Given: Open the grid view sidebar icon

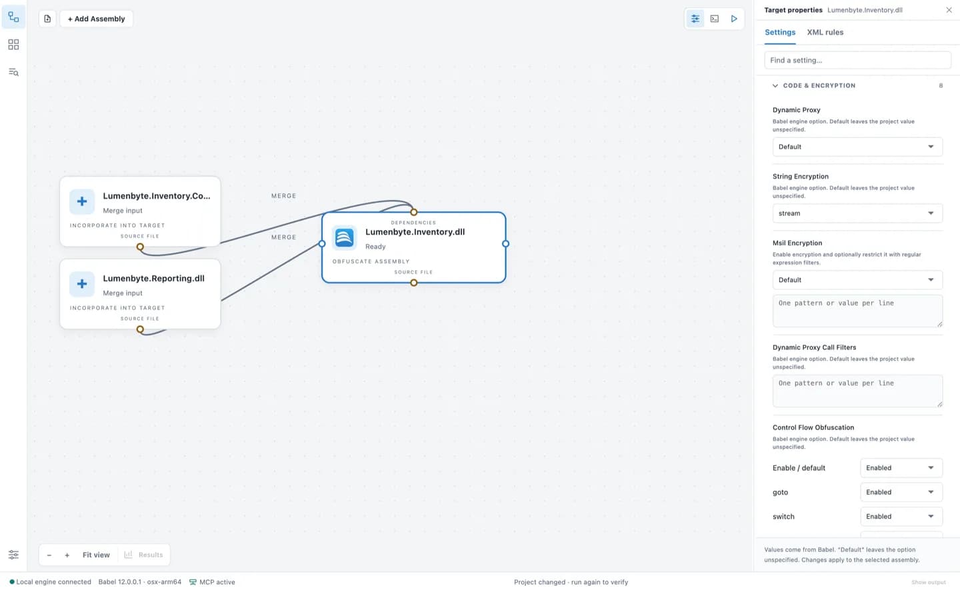Looking at the screenshot, I should click(x=13, y=45).
